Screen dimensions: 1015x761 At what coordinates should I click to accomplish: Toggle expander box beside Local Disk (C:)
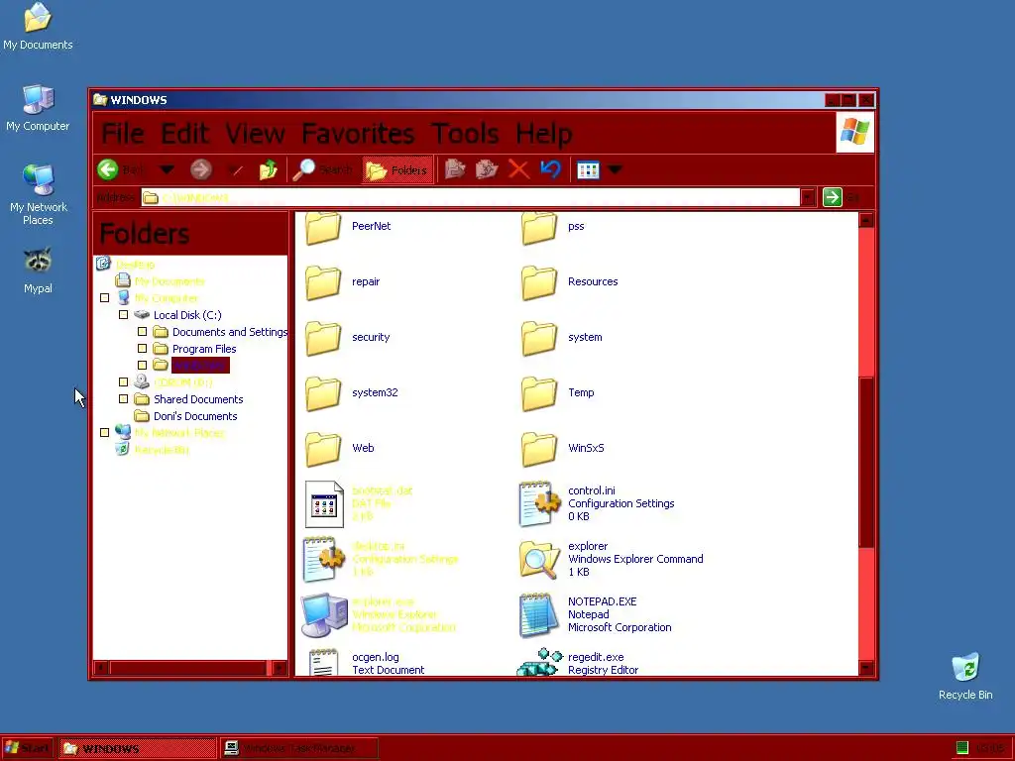click(124, 315)
